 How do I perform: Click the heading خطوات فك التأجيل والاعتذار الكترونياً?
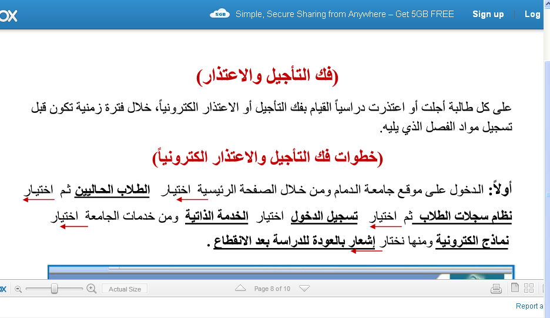pos(267,158)
